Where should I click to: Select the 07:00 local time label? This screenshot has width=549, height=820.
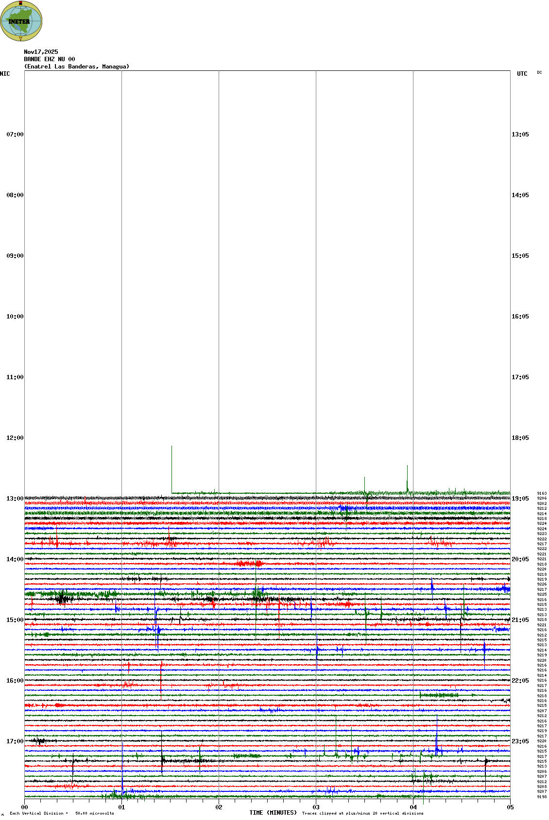(x=15, y=134)
